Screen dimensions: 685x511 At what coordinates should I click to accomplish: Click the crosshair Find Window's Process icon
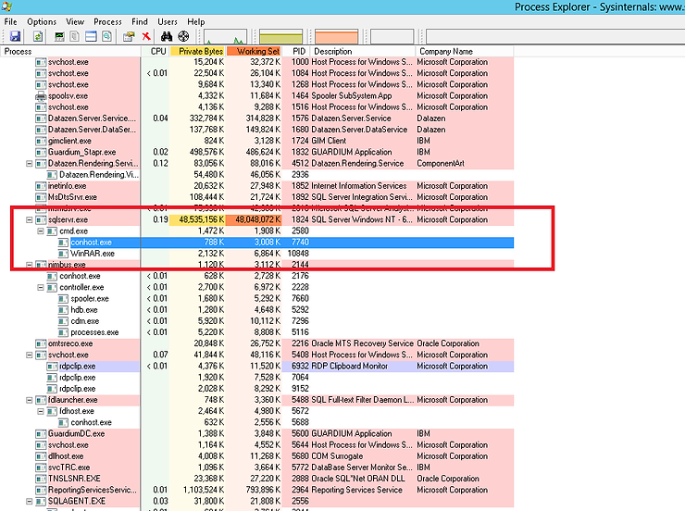(x=183, y=36)
